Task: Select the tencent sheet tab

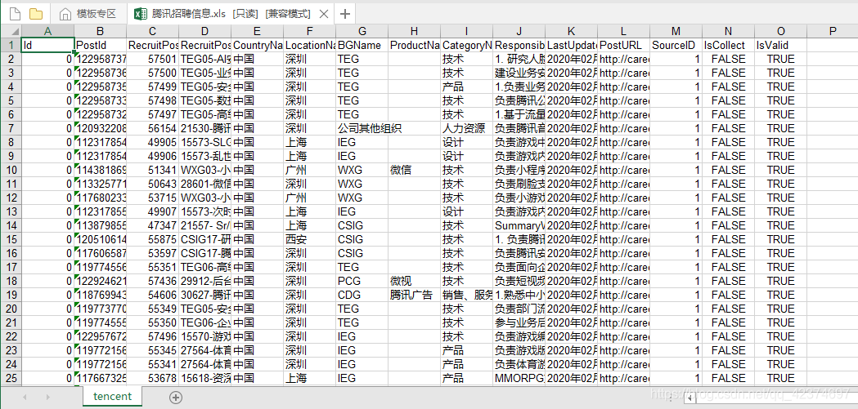Action: pyautogui.click(x=113, y=397)
